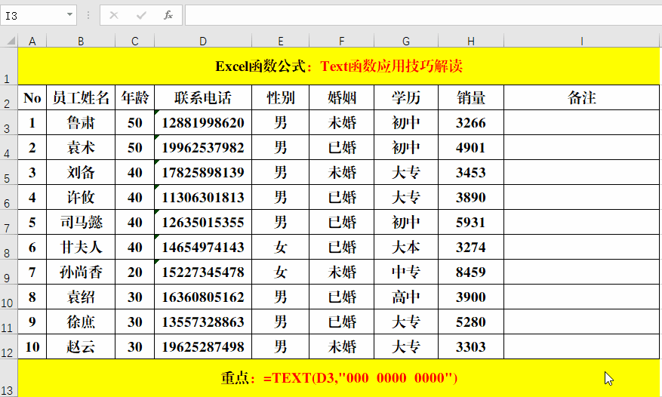Screen dimensions: 662x397
Task: Select phone number cell 19962537982
Action: point(203,147)
